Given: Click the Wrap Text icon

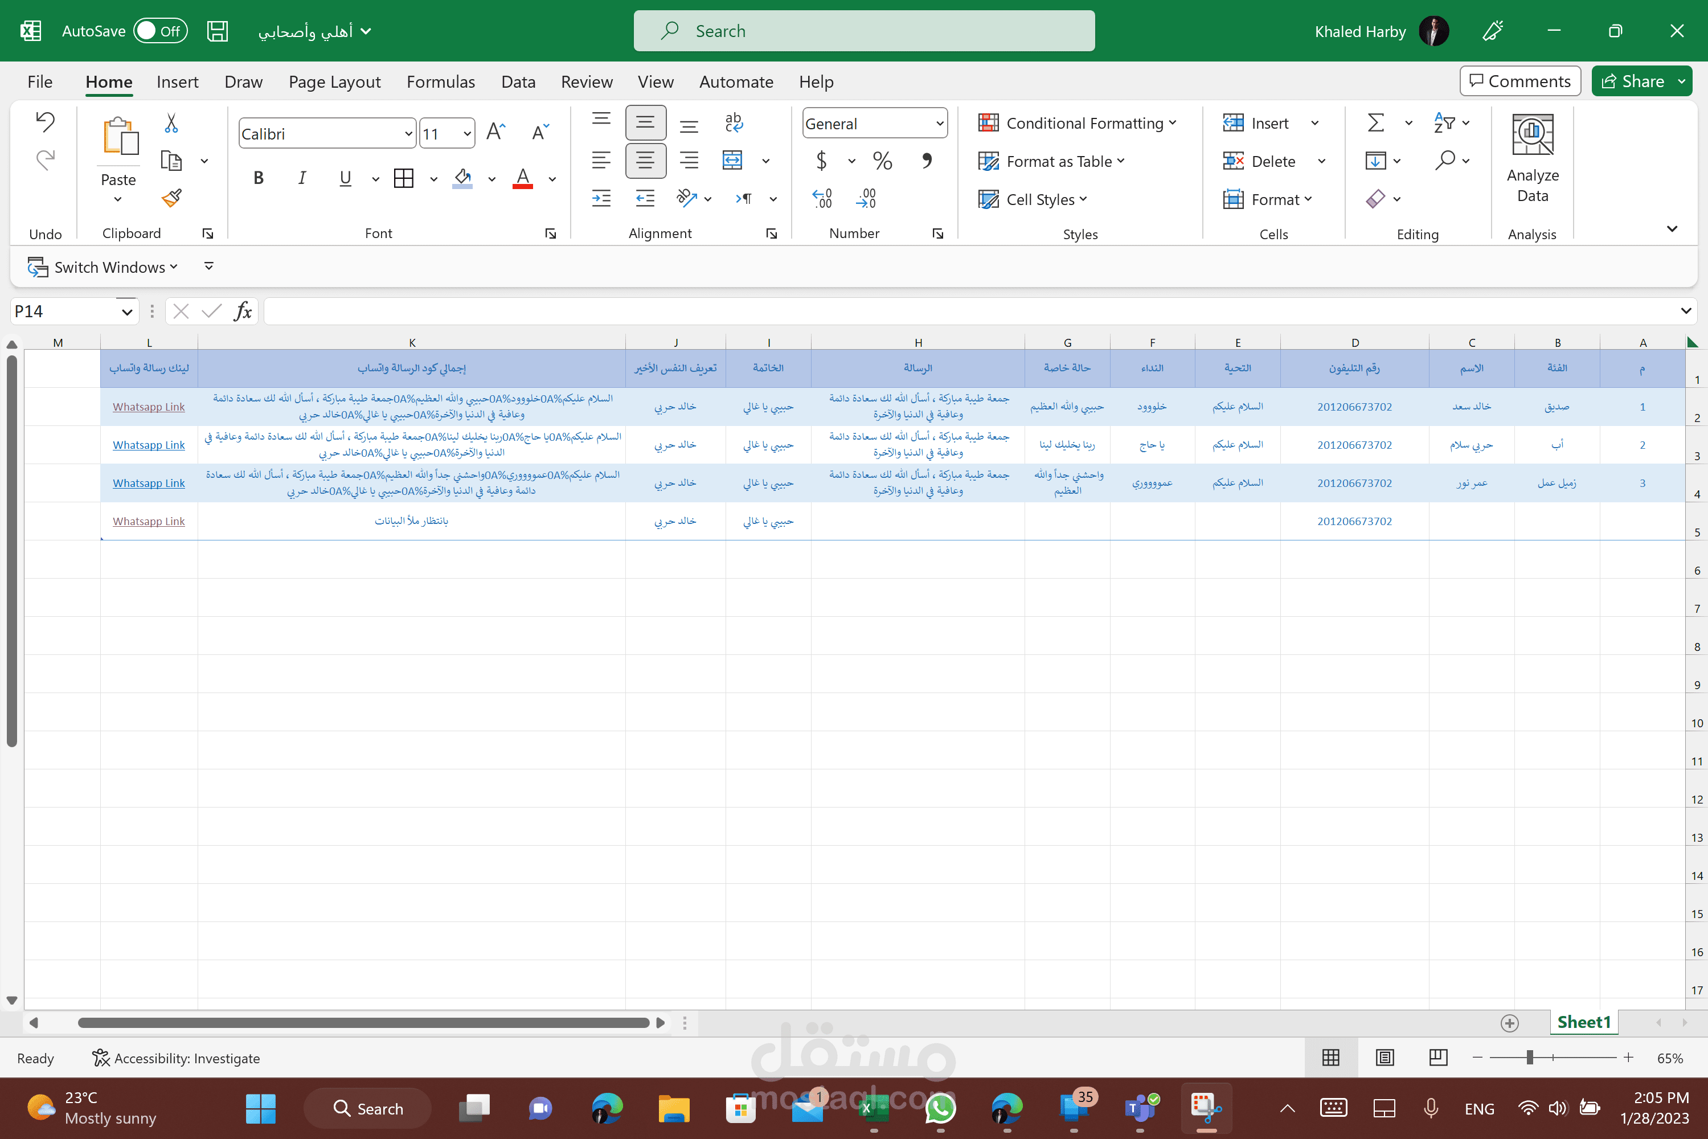Looking at the screenshot, I should pyautogui.click(x=734, y=122).
